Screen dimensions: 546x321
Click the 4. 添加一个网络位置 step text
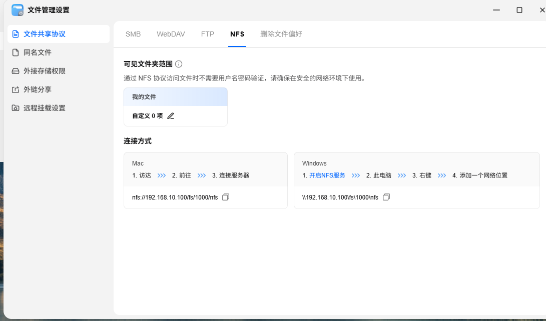pos(480,175)
